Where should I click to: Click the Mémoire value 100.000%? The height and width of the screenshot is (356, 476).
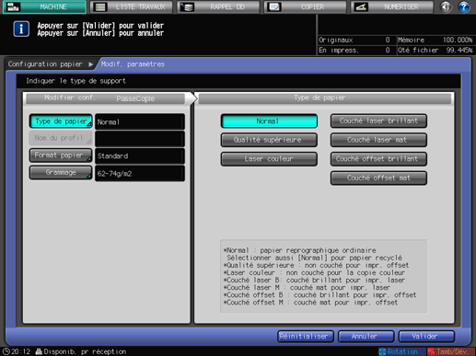click(x=458, y=40)
